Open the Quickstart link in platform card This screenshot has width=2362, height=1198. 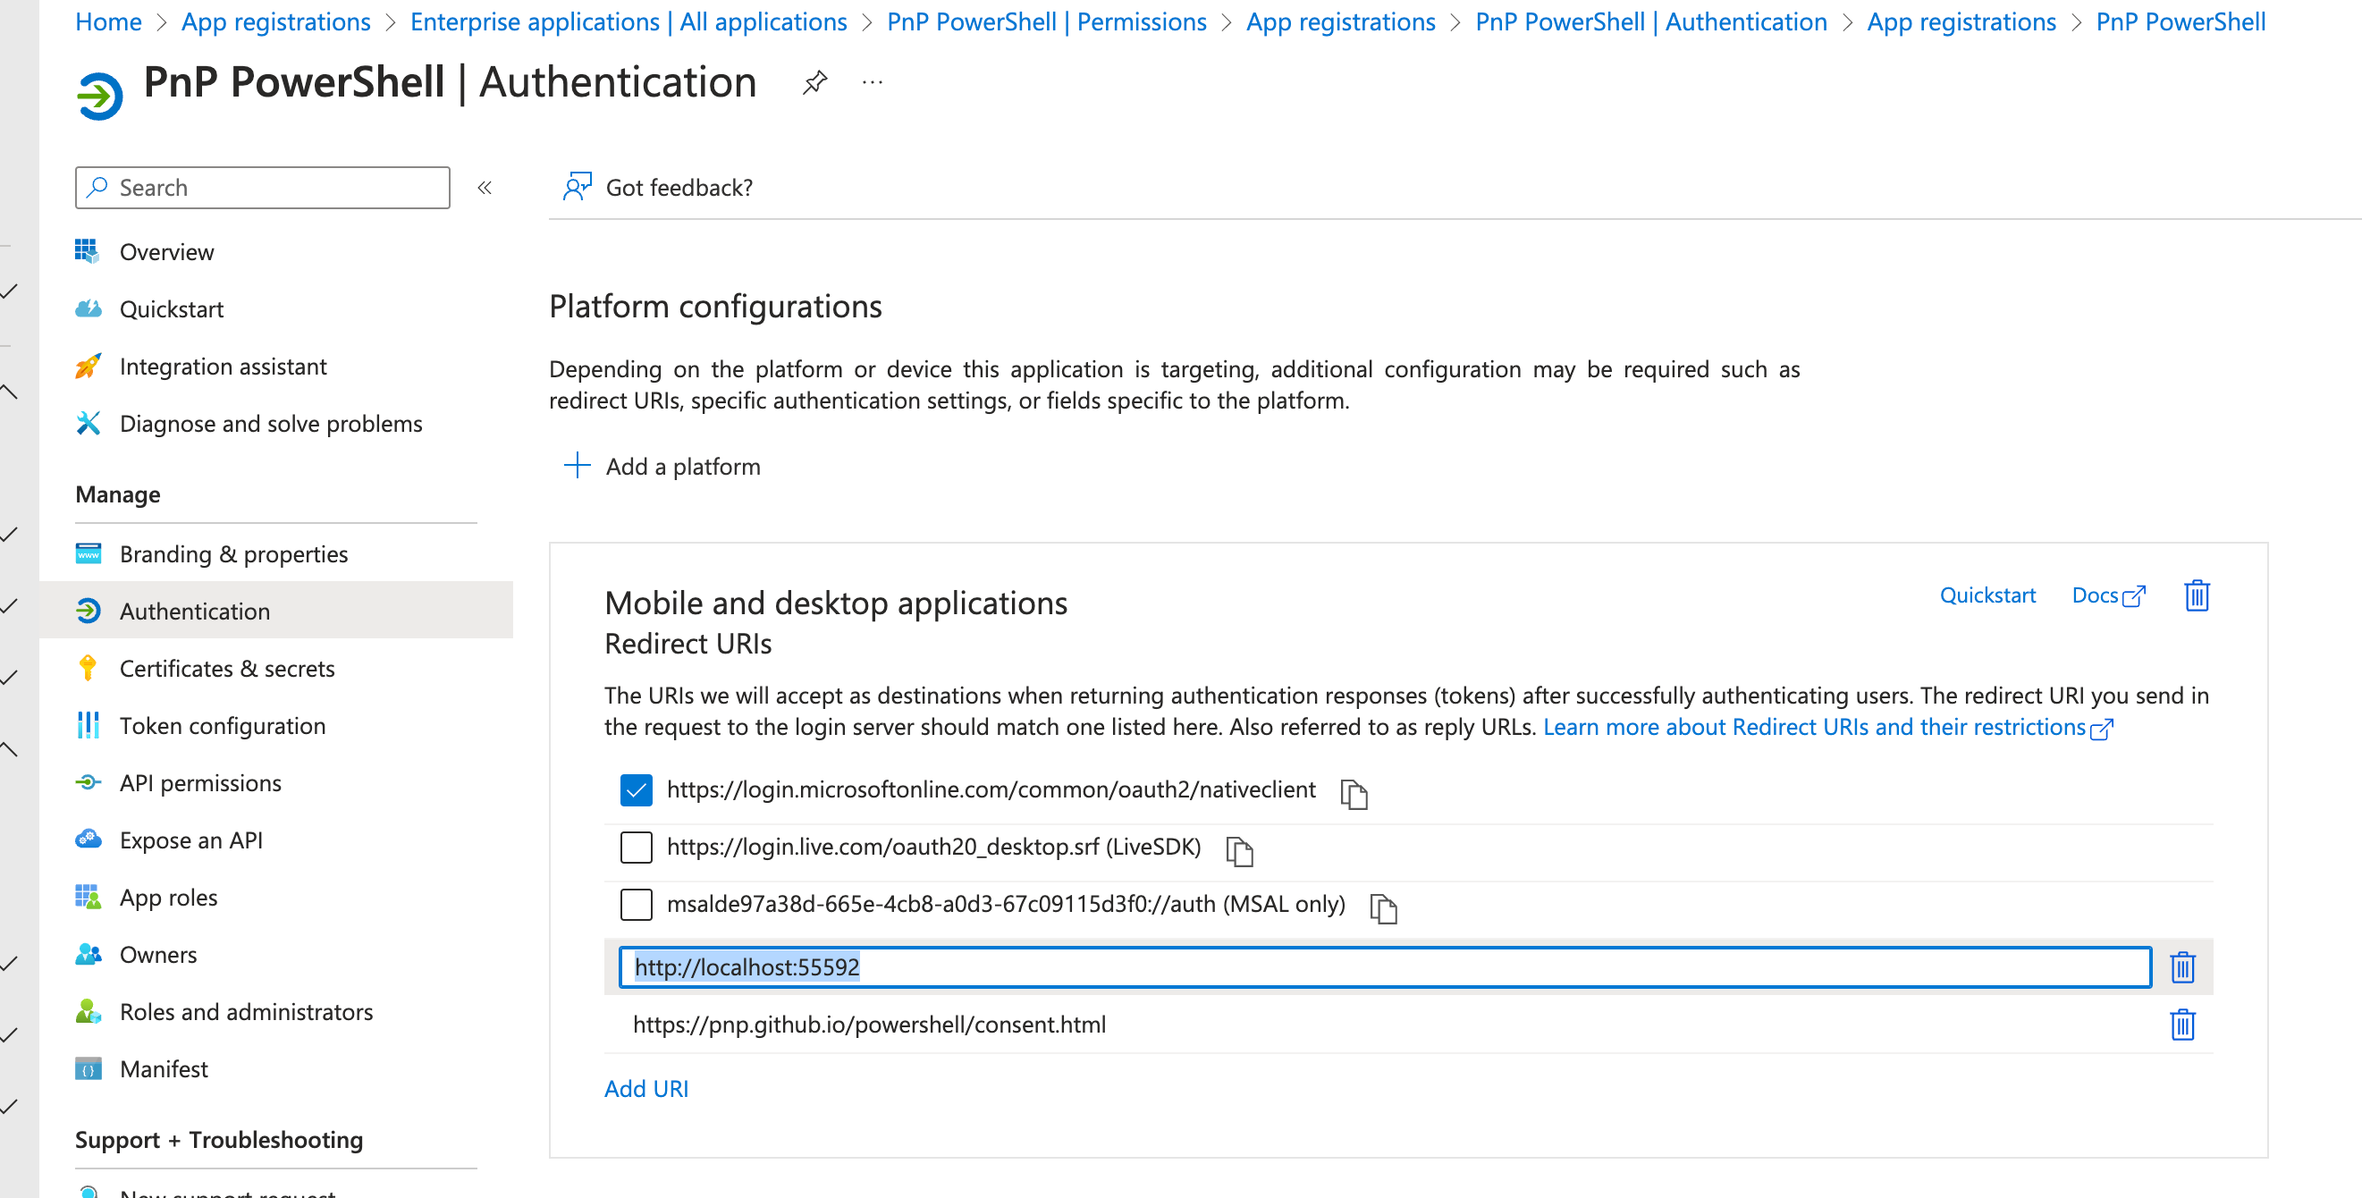1987,595
